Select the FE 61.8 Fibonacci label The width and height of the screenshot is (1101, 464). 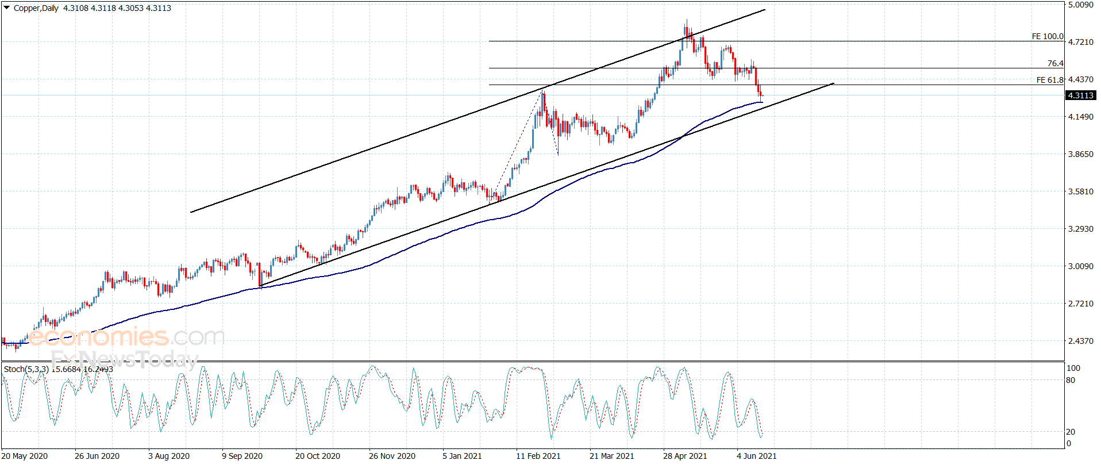(x=1050, y=80)
